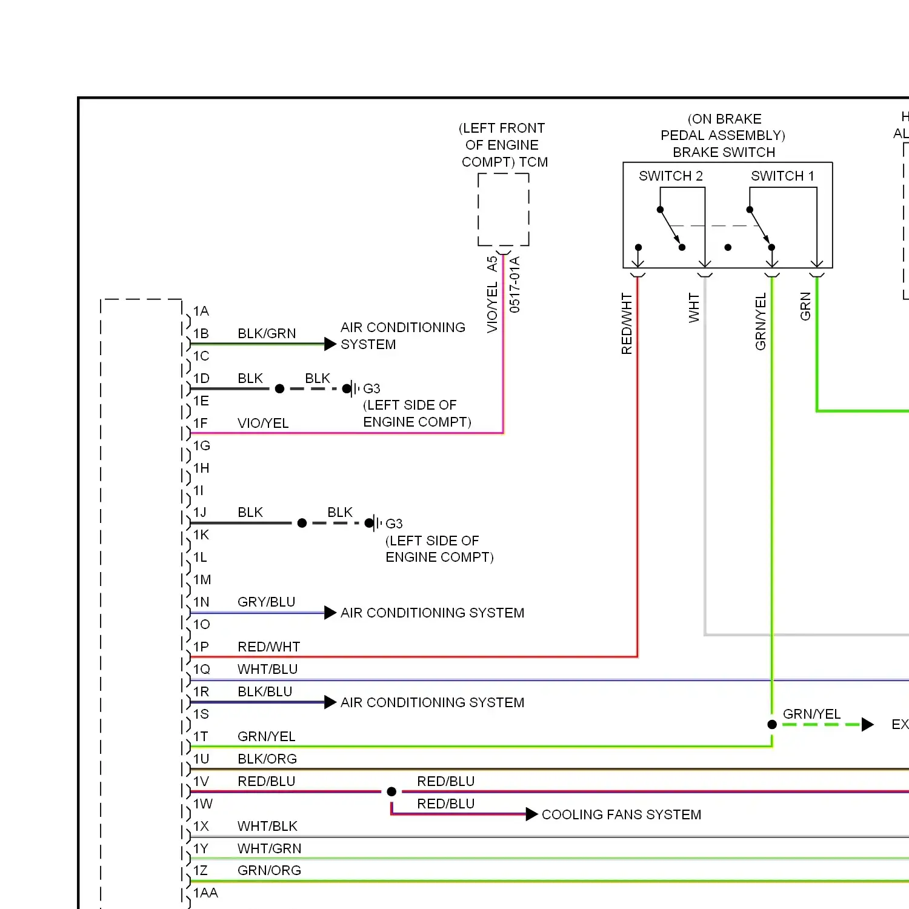Select pin label 1C
Viewport: 909px width, 909px height.
click(x=201, y=356)
